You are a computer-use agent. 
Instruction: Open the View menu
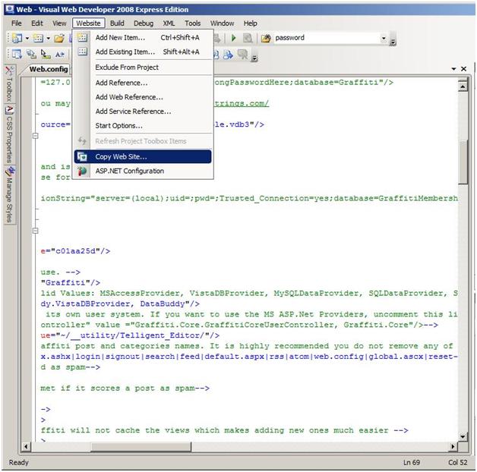[59, 24]
